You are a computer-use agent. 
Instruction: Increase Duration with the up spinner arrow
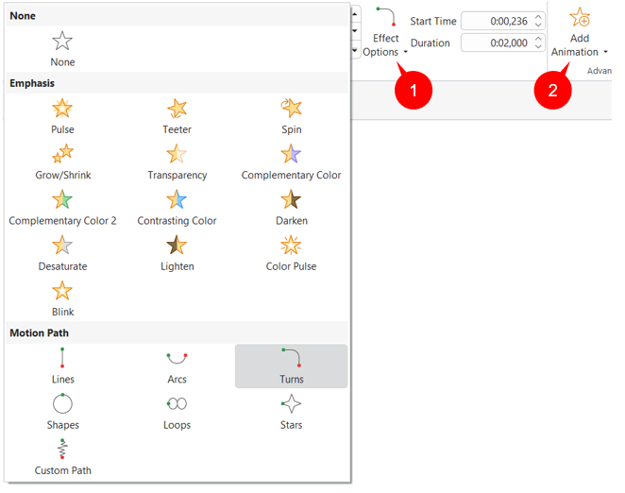click(538, 39)
